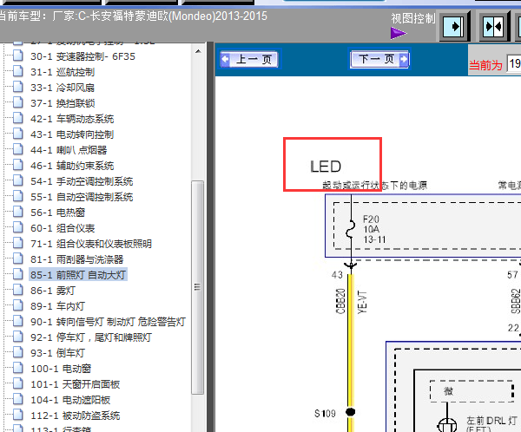Image resolution: width=521 pixels, height=432 pixels.
Task: Click the tree panel scrollbar thumb
Action: point(198,287)
